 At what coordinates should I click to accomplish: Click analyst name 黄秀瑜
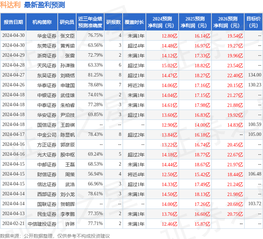tap(67, 46)
